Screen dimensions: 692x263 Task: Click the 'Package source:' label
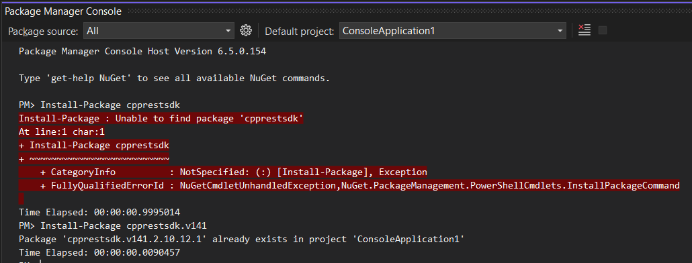coord(43,32)
